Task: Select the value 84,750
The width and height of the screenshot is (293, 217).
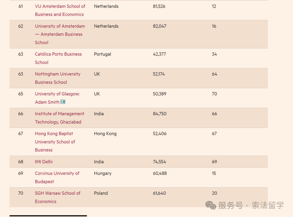Action: (160, 114)
